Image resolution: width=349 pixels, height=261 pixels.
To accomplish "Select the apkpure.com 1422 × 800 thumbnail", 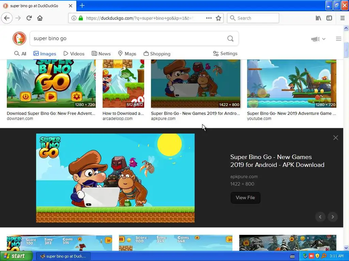I will click(x=196, y=84).
